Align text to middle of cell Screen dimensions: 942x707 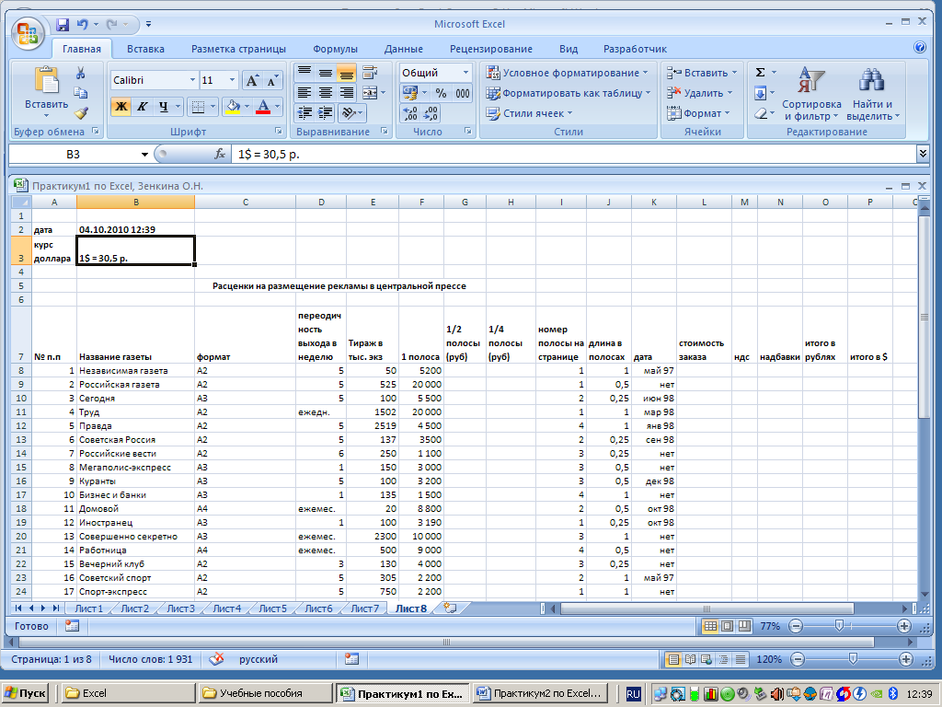coord(326,73)
